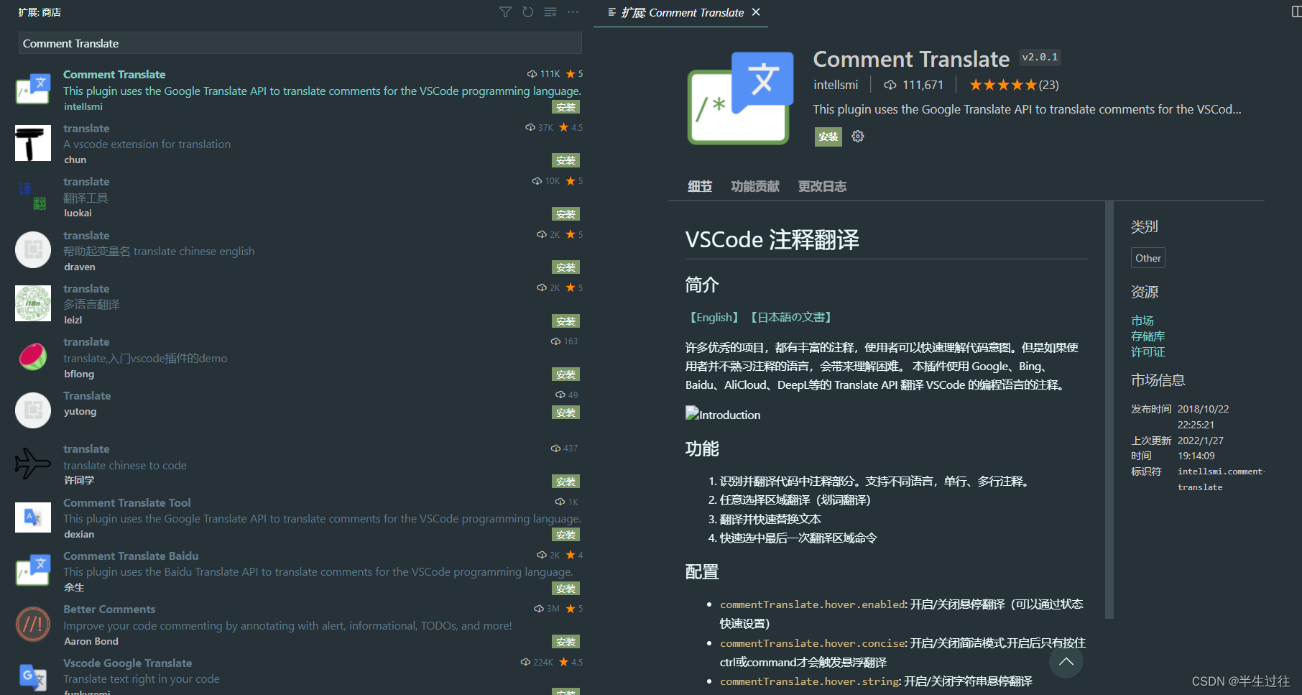The height and width of the screenshot is (695, 1302).
Task: Select Comment Translate Baidu icon
Action: tap(33, 571)
